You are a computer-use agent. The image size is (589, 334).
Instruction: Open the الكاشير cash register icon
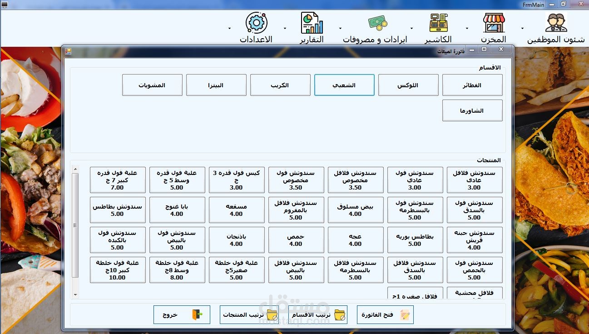438,23
